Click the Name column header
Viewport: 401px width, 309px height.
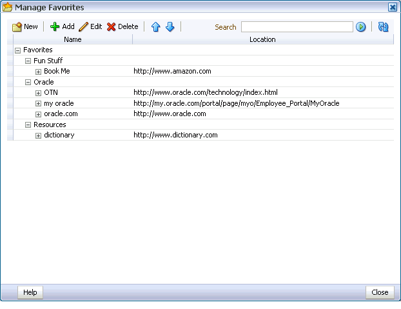coord(73,39)
